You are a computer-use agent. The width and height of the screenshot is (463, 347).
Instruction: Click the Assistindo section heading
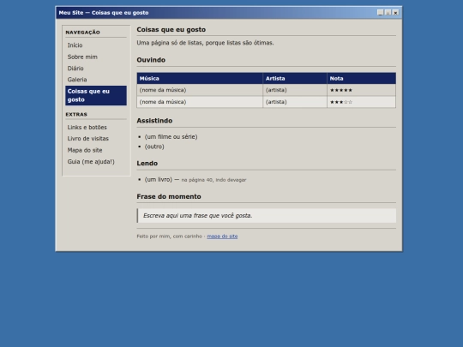(154, 121)
